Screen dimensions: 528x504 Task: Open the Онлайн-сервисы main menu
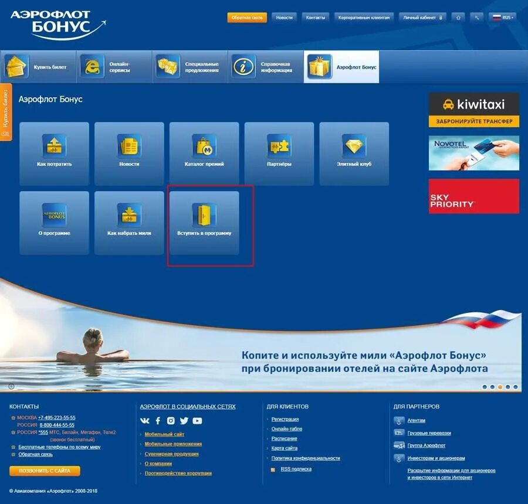[x=114, y=67]
